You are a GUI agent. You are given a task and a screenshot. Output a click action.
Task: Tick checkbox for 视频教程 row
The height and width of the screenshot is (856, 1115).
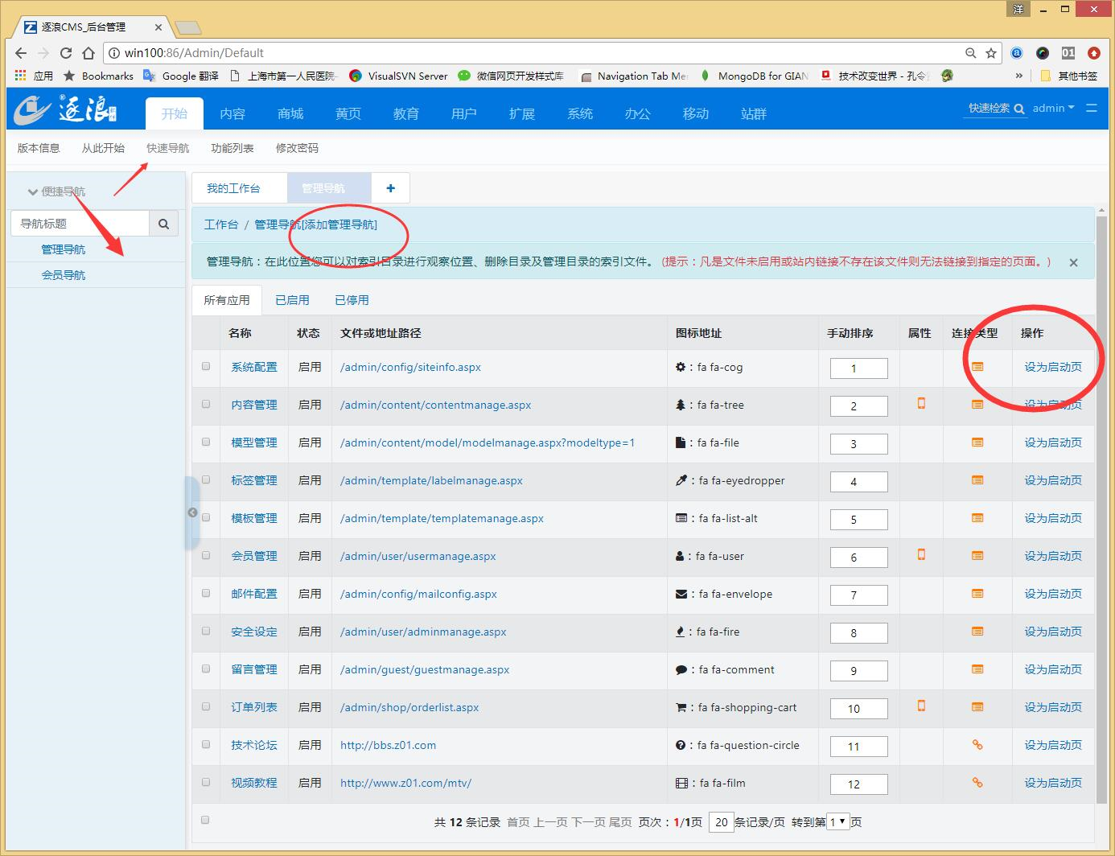(x=206, y=782)
